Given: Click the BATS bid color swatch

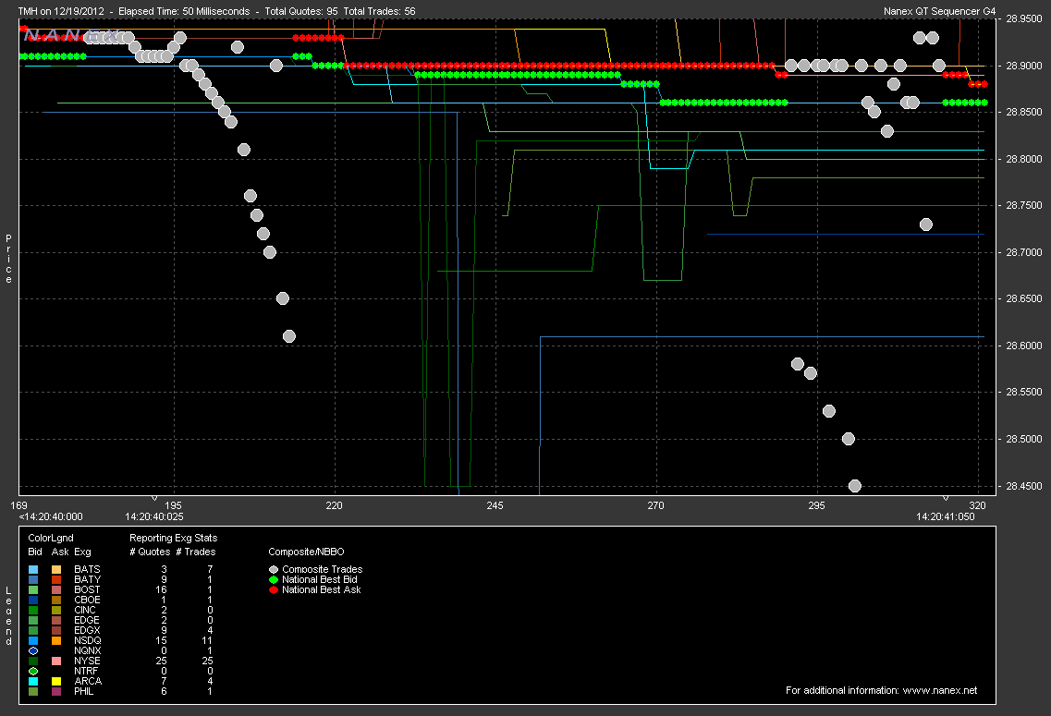Looking at the screenshot, I should click(33, 569).
